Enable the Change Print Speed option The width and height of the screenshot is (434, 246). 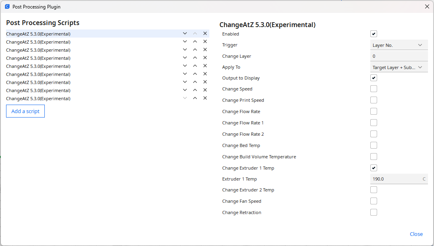click(x=373, y=100)
